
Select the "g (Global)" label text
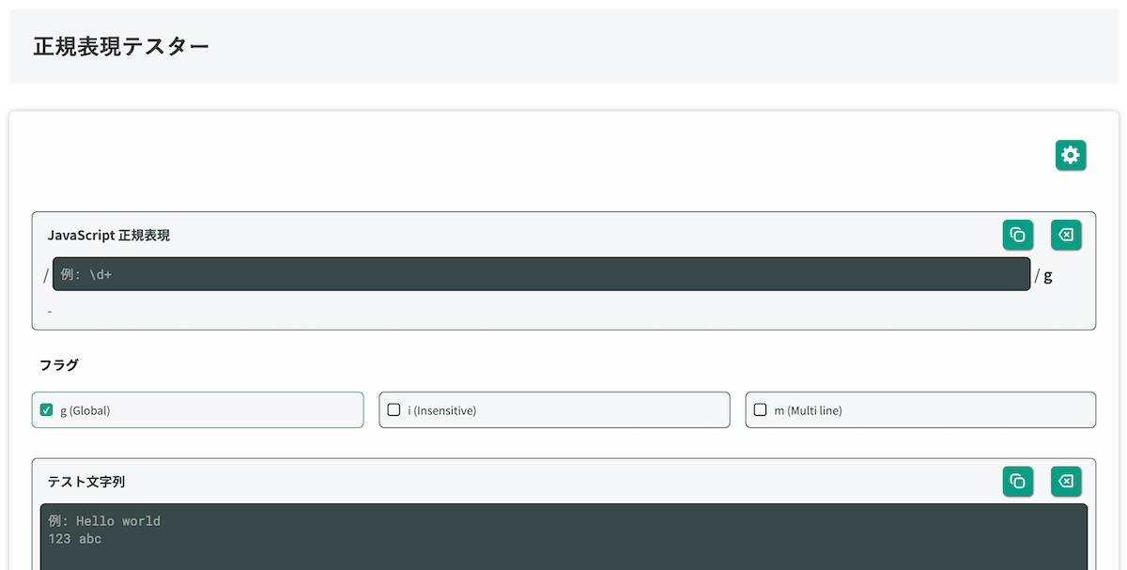click(x=85, y=410)
